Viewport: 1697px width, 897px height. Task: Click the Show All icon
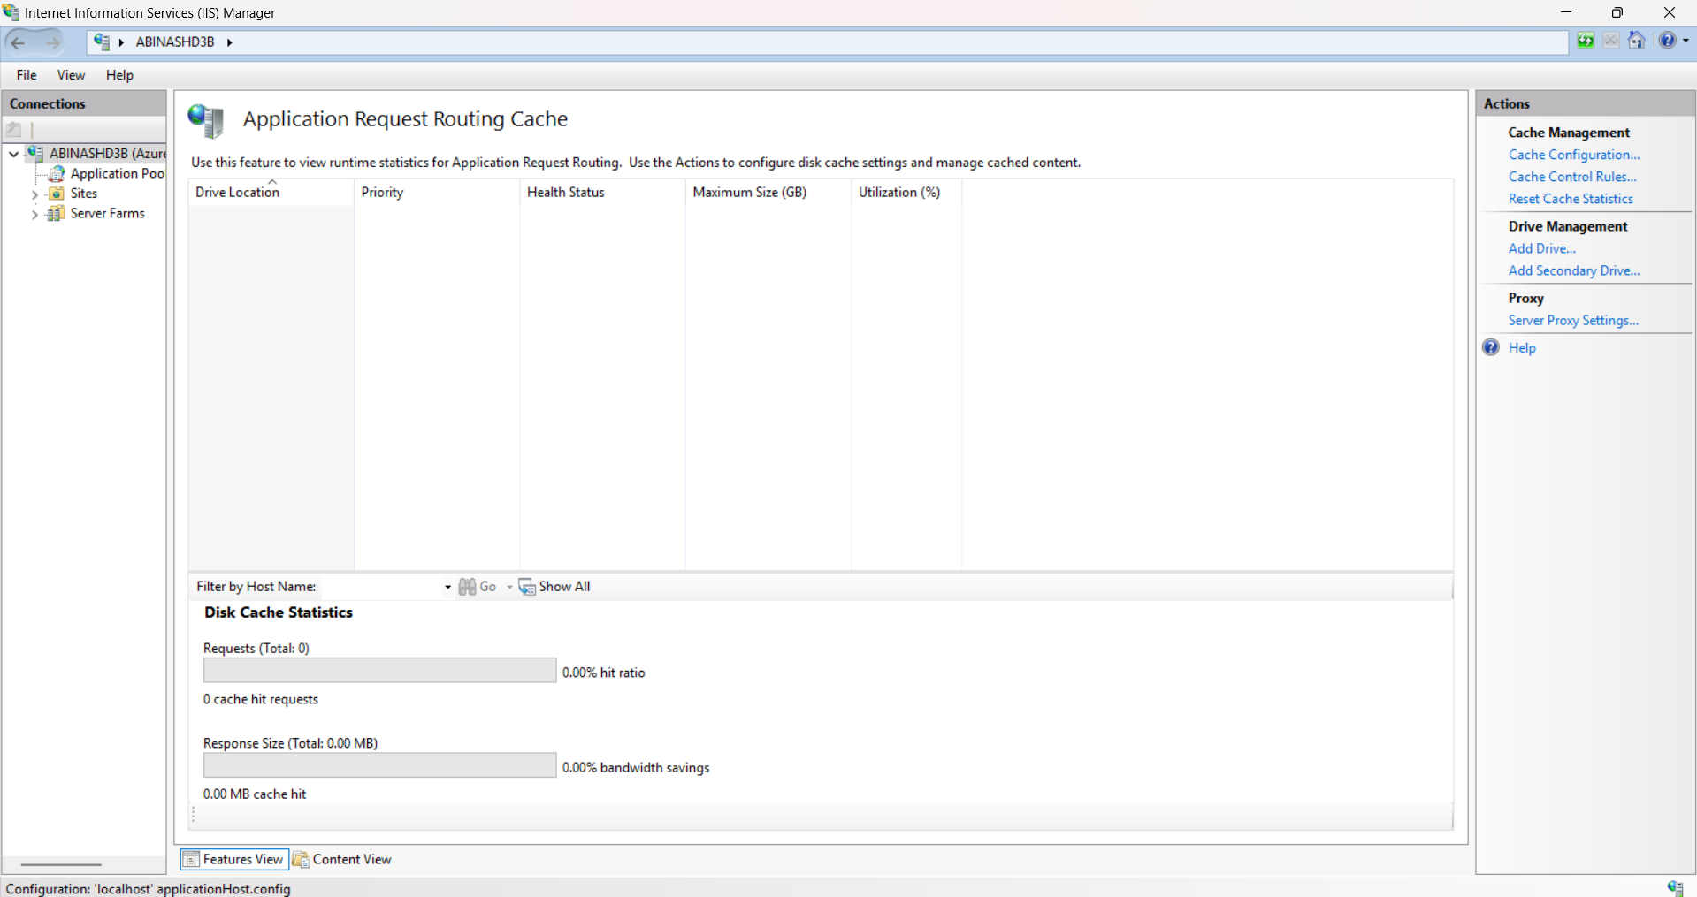pos(527,587)
